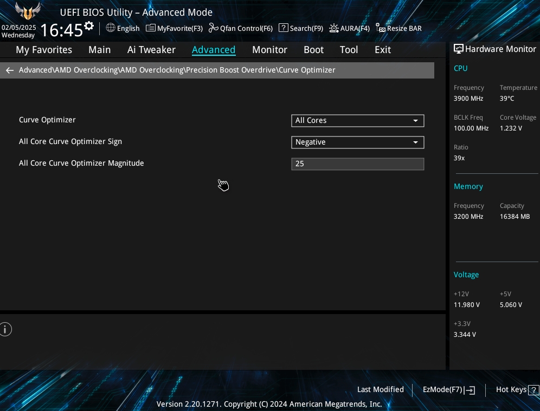Toggle Resize BAR icon
The height and width of the screenshot is (411, 540).
(x=381, y=28)
